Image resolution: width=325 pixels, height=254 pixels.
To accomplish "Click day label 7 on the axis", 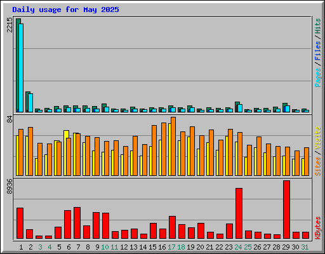I will coord(78,247).
